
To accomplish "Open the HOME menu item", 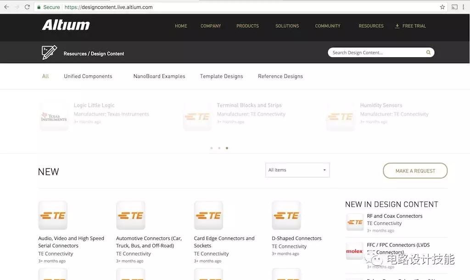I will 181,26.
